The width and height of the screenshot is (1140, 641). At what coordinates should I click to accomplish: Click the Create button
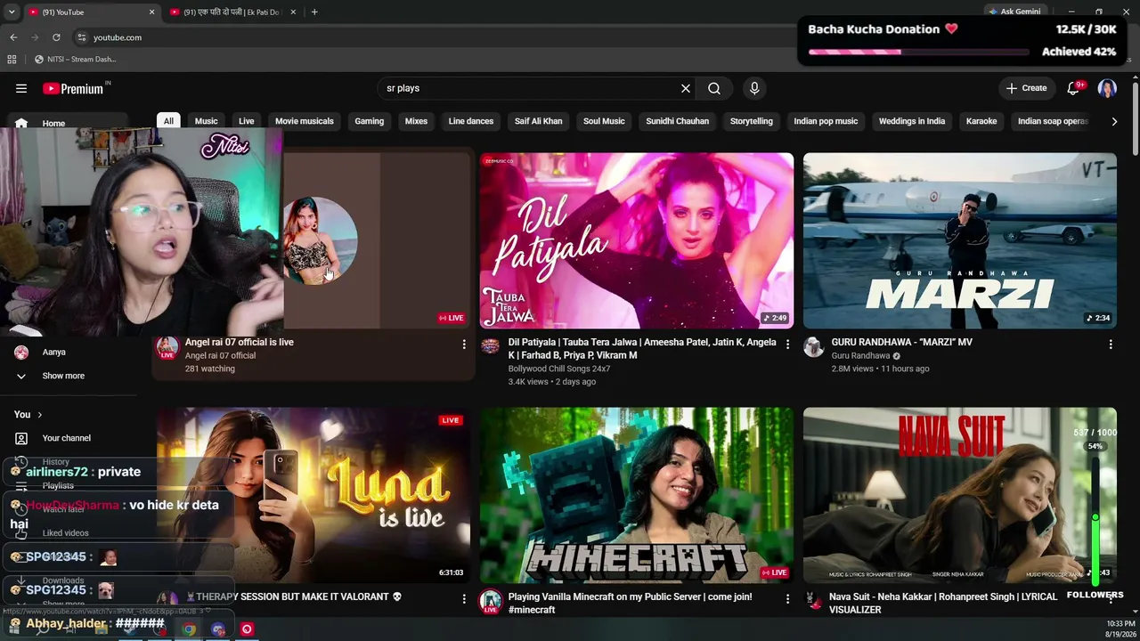(x=1026, y=88)
